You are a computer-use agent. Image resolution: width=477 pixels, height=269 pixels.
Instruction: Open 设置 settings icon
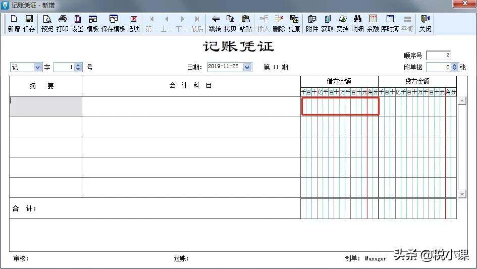click(x=78, y=23)
